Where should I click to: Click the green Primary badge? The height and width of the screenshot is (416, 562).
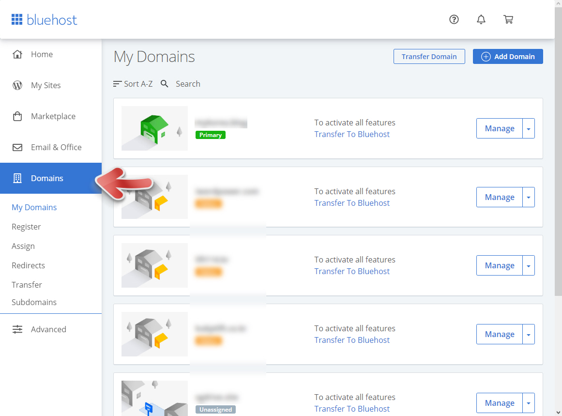[x=211, y=135]
